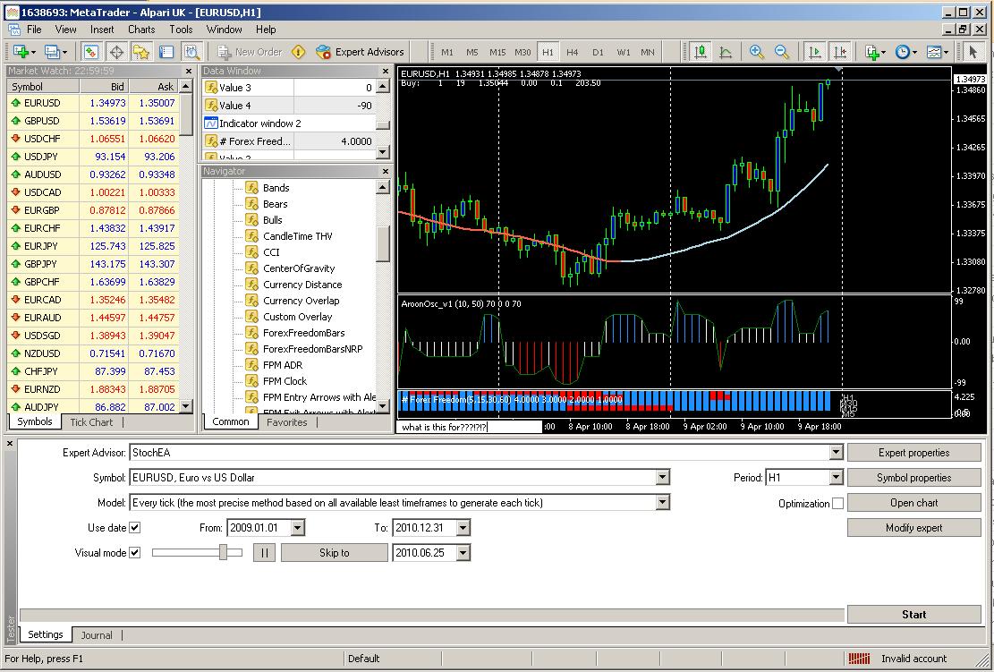Select the EURUSD row in Market Watch
The image size is (994, 672).
pyautogui.click(x=93, y=103)
